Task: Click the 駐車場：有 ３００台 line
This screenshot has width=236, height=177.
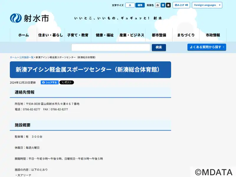Action: [28, 137]
